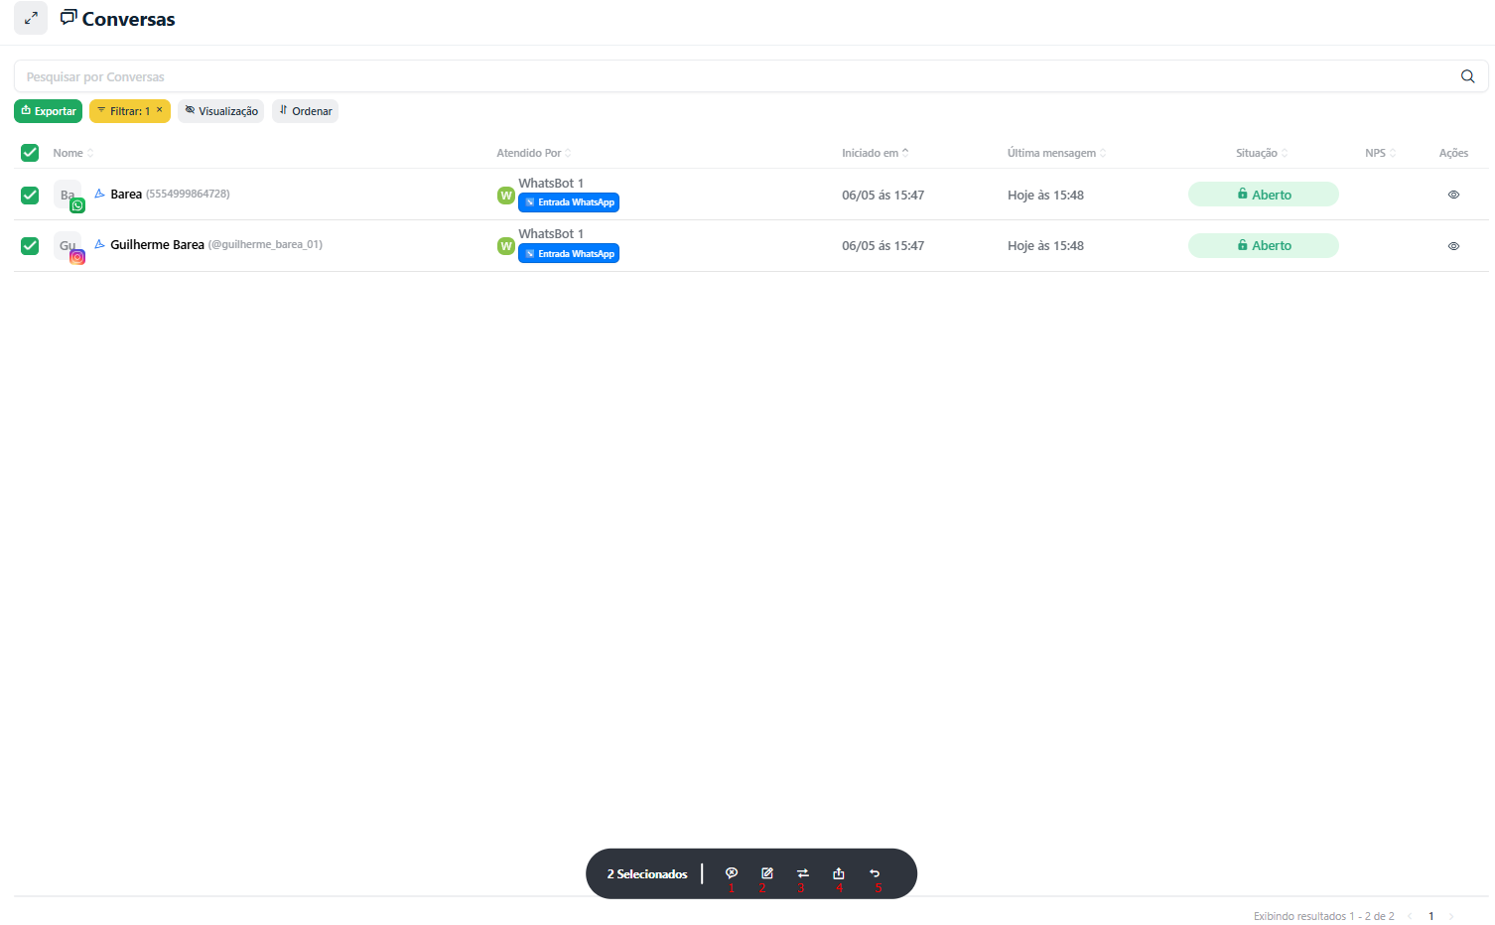Click WhatsBot 1 in Guilherme Barea row
The image size is (1495, 925).
tap(551, 234)
